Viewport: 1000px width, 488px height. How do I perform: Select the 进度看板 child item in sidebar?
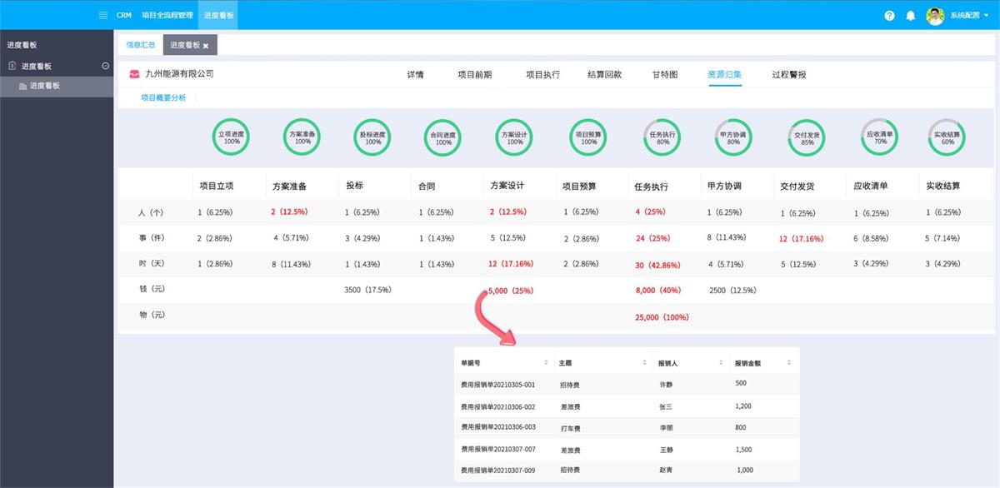45,86
